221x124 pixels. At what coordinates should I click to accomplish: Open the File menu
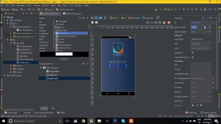tap(2, 6)
